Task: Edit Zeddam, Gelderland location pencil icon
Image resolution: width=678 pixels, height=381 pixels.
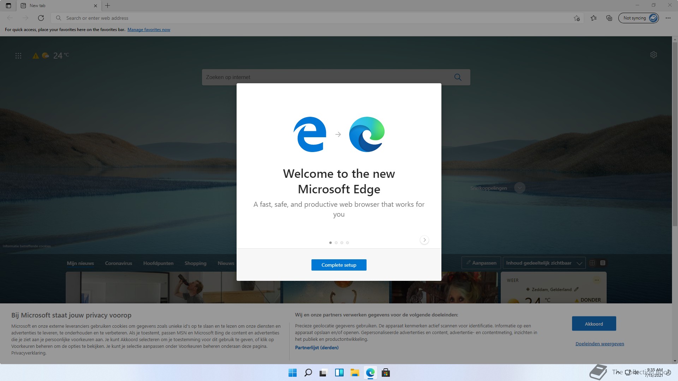Action: [x=576, y=289]
